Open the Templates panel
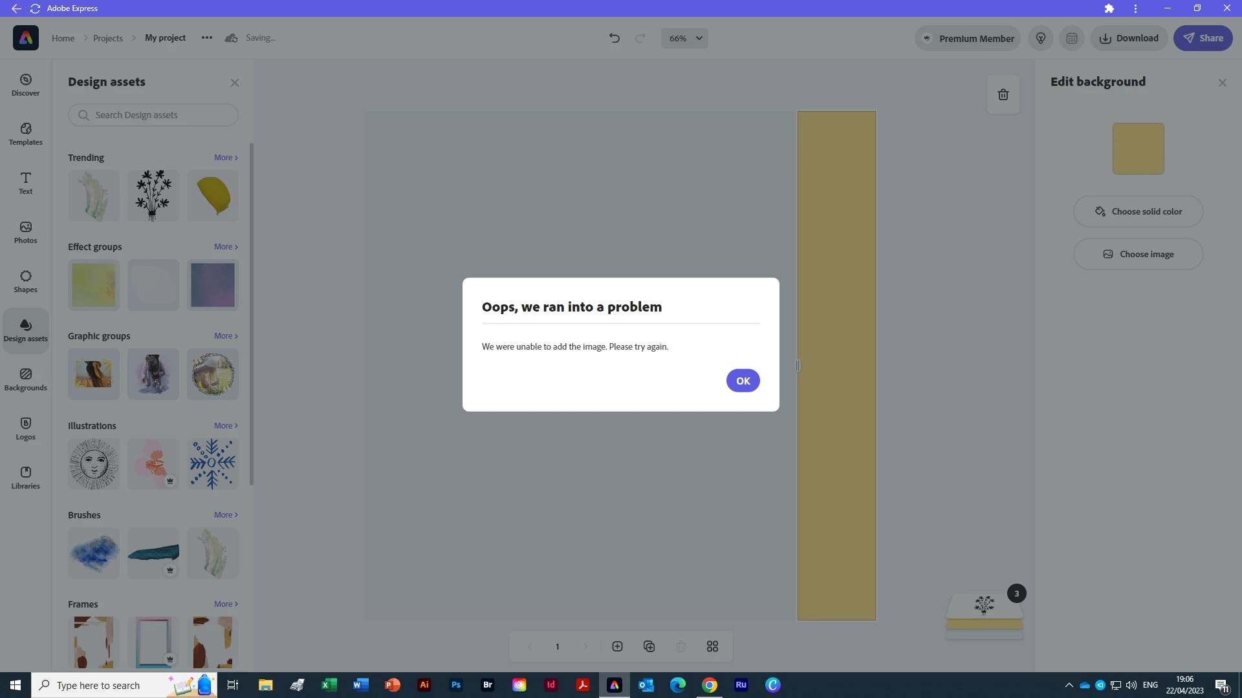 pyautogui.click(x=25, y=134)
